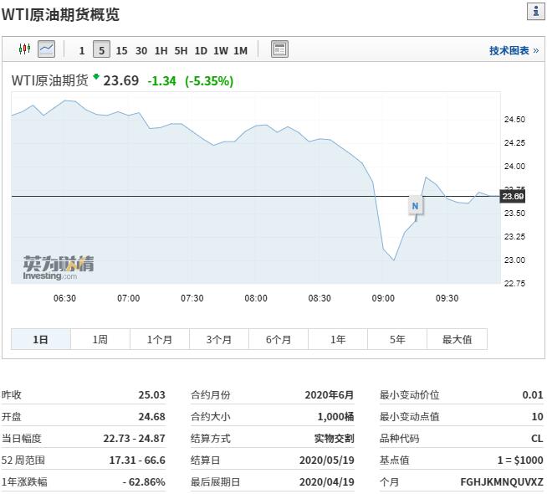Select the 1-minute interval
This screenshot has height=494, width=547.
pyautogui.click(x=82, y=50)
